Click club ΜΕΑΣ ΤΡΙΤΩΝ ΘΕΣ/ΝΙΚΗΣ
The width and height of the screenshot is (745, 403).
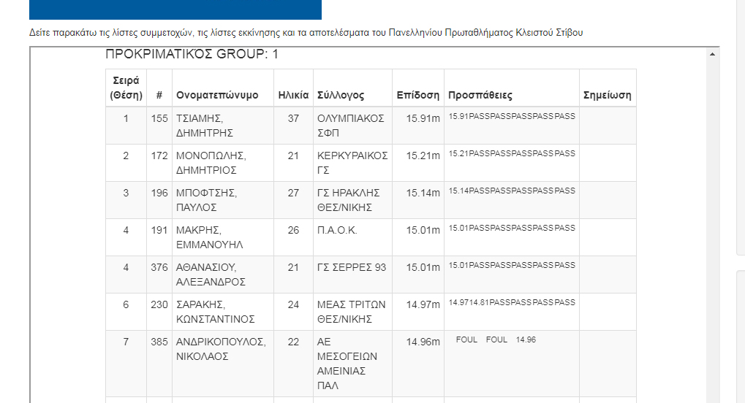click(x=351, y=312)
